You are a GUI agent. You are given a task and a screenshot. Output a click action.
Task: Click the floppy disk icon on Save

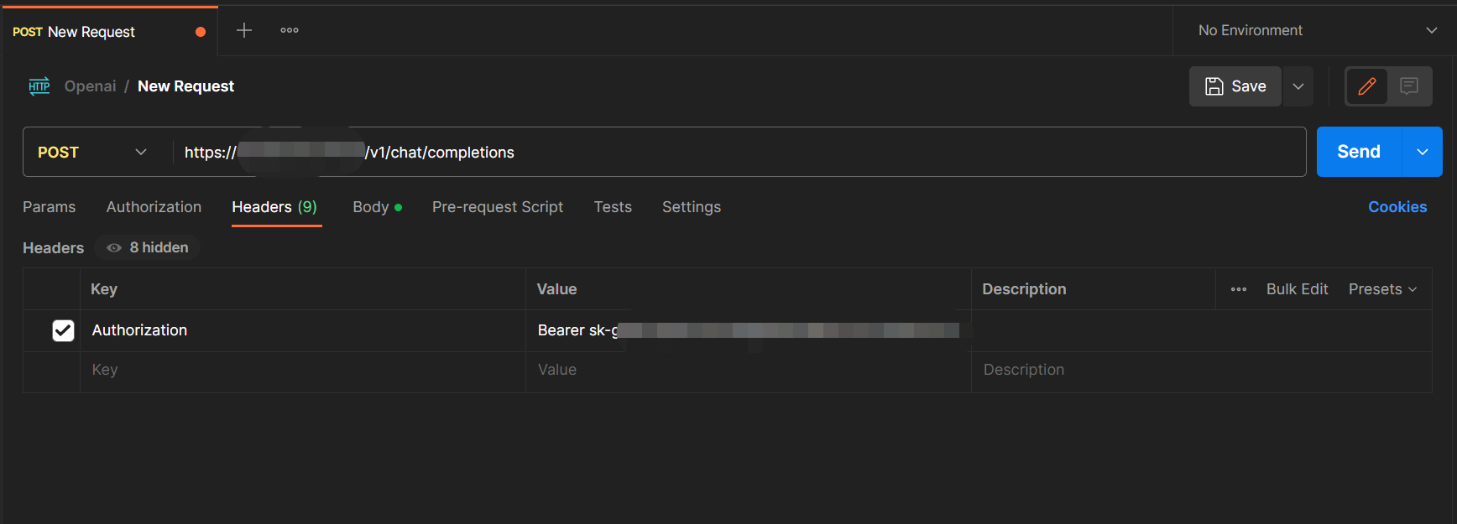click(x=1214, y=86)
